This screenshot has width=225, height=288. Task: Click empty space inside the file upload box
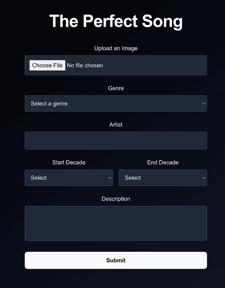coord(157,65)
